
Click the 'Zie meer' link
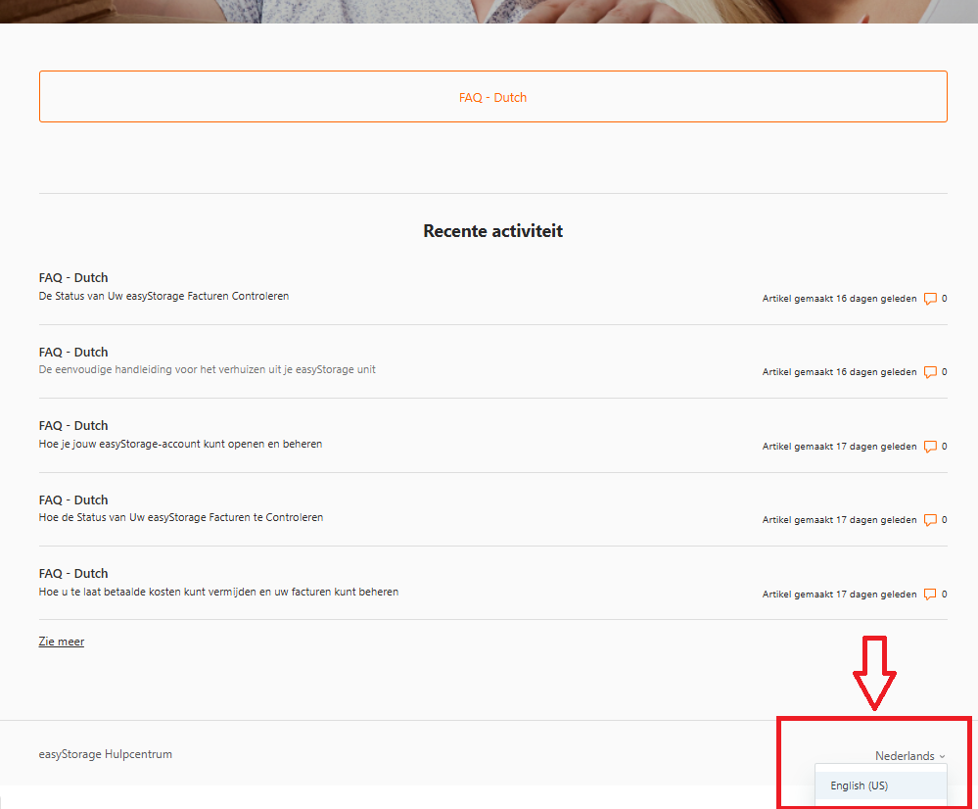pyautogui.click(x=61, y=642)
